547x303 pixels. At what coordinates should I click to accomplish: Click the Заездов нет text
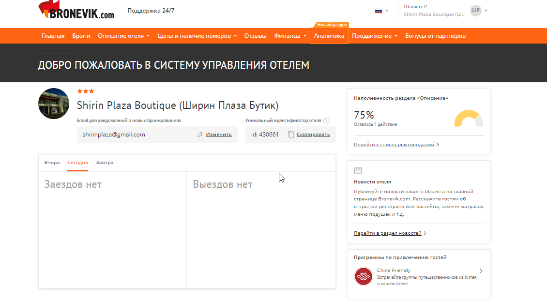(73, 184)
